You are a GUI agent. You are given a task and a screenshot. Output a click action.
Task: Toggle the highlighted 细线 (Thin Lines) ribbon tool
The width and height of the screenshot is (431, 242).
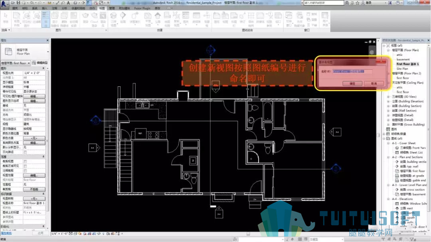pyautogui.click(x=45, y=19)
